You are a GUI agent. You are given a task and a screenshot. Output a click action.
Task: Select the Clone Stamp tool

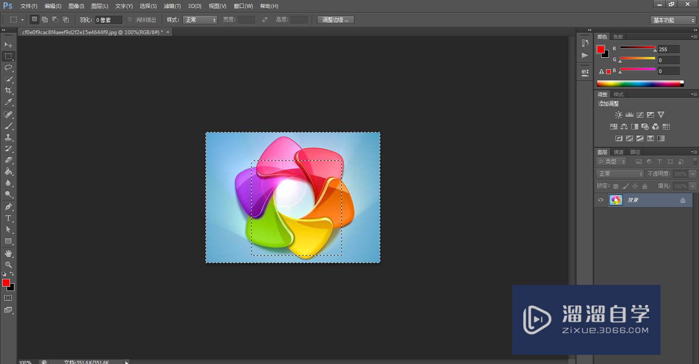click(8, 137)
